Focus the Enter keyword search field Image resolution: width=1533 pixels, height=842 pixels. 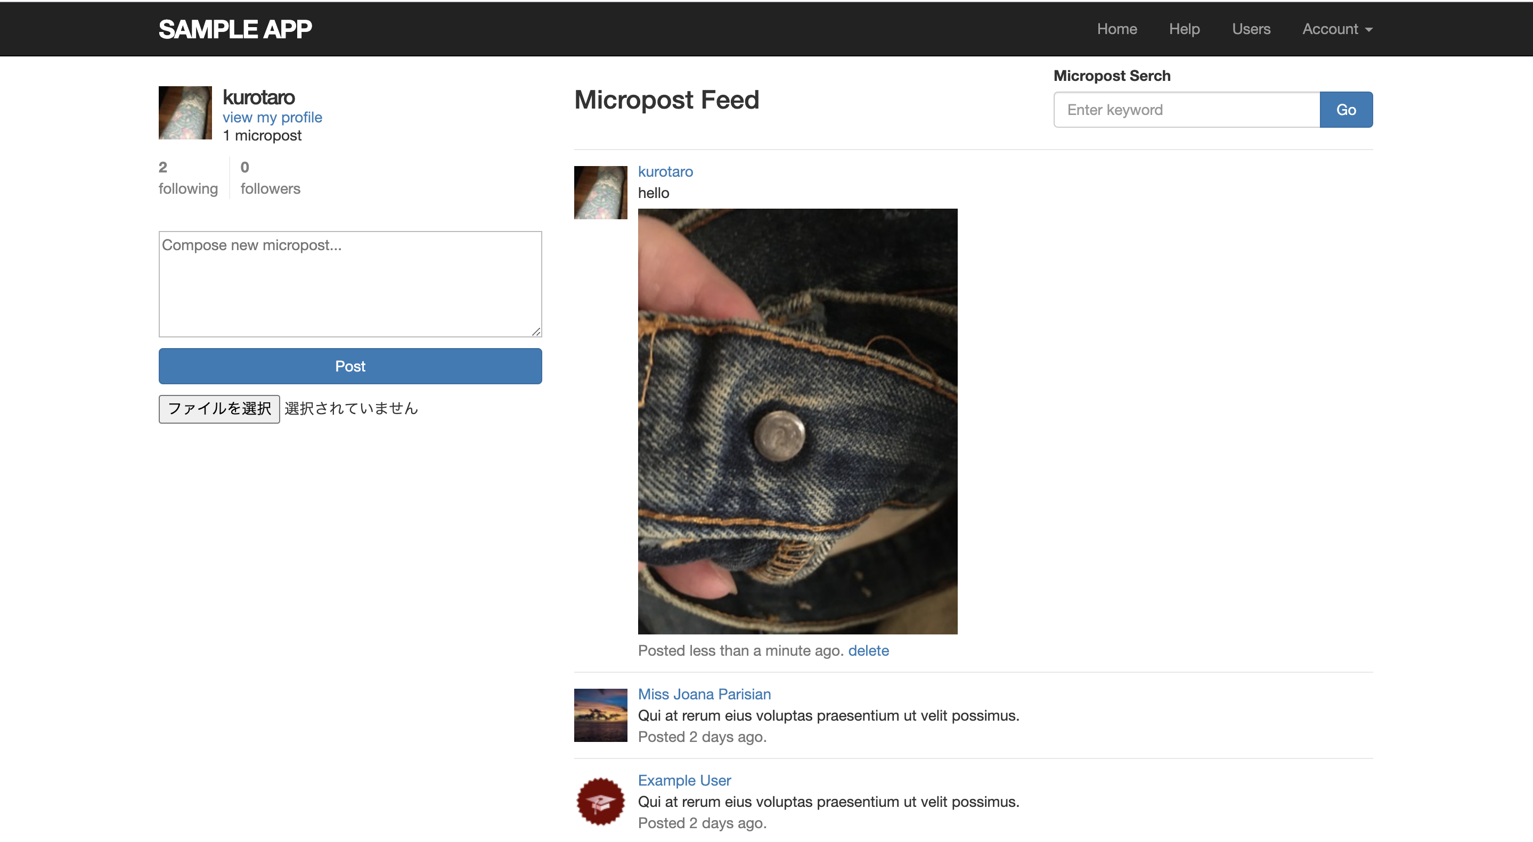[x=1186, y=110]
